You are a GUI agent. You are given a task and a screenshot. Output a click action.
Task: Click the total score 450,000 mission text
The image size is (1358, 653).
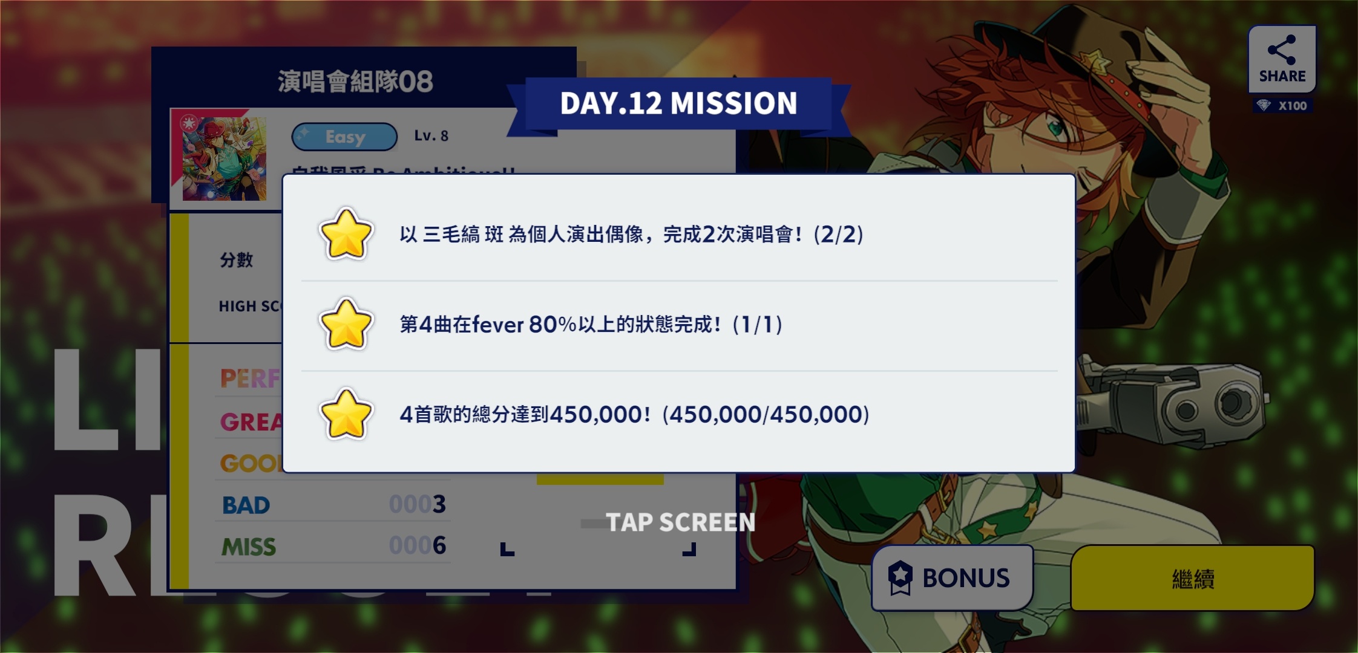(x=634, y=415)
